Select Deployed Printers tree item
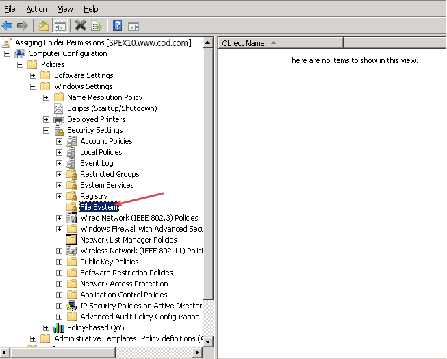Viewport: 447px width, 359px height. click(97, 119)
